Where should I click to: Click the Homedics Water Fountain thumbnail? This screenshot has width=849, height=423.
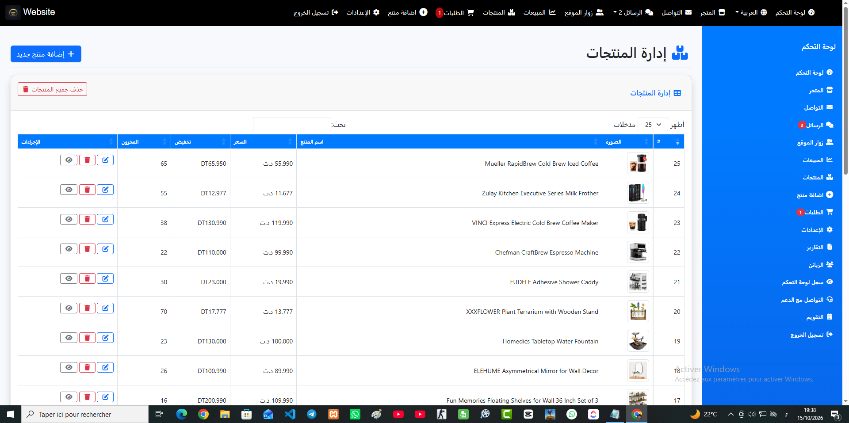(x=638, y=341)
